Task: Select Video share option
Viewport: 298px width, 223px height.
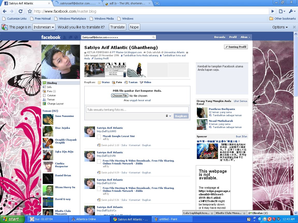Action: 145,82
